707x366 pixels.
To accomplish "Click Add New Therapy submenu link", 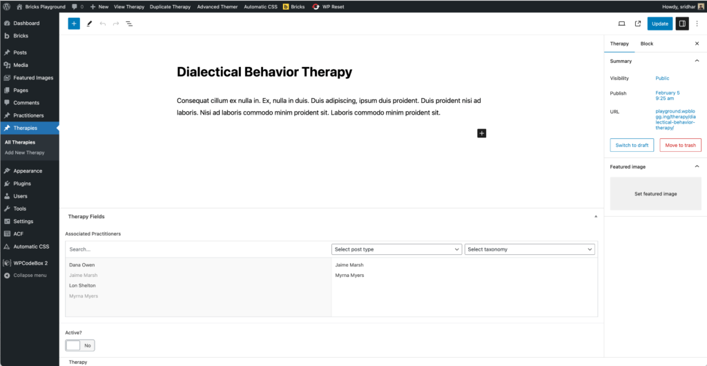I will tap(24, 153).
